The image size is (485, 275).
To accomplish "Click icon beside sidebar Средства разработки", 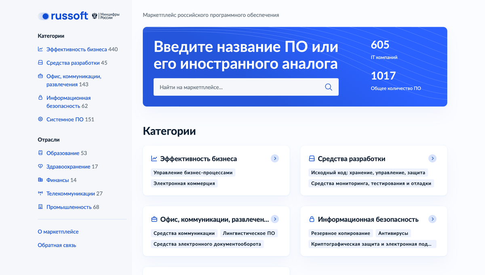I will click(40, 63).
